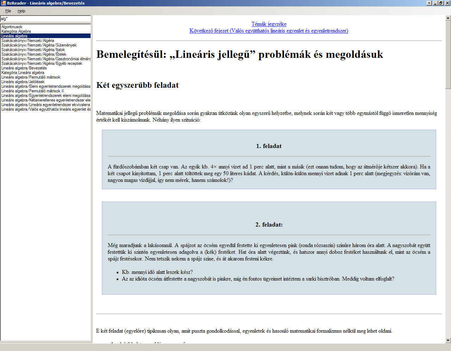Click the scroll-up arrow of article scrollbar
This screenshot has height=351, width=451.
coord(448,18)
